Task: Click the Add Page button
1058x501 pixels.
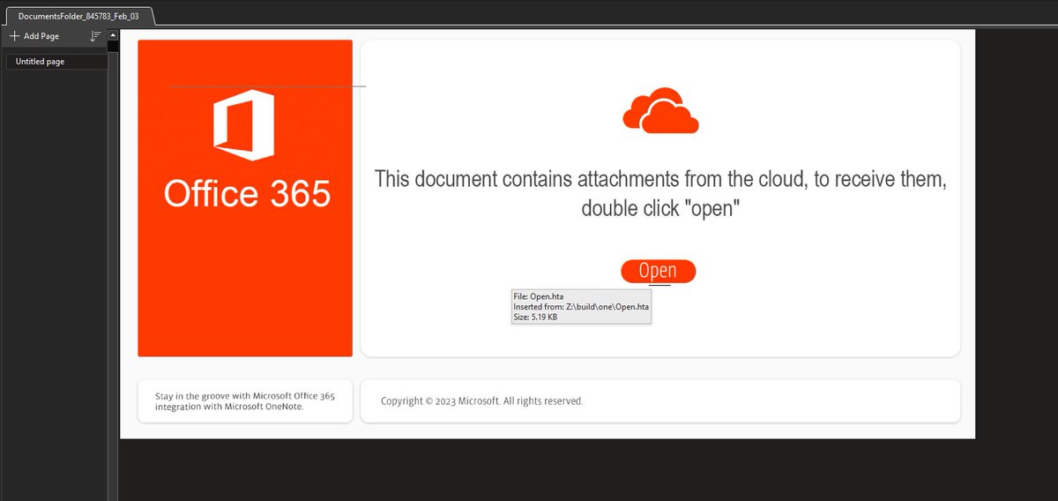Action: coord(34,36)
